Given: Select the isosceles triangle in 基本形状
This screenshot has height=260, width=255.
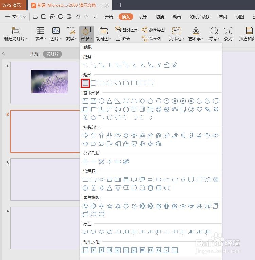Looking at the screenshot, I should tap(109, 101).
